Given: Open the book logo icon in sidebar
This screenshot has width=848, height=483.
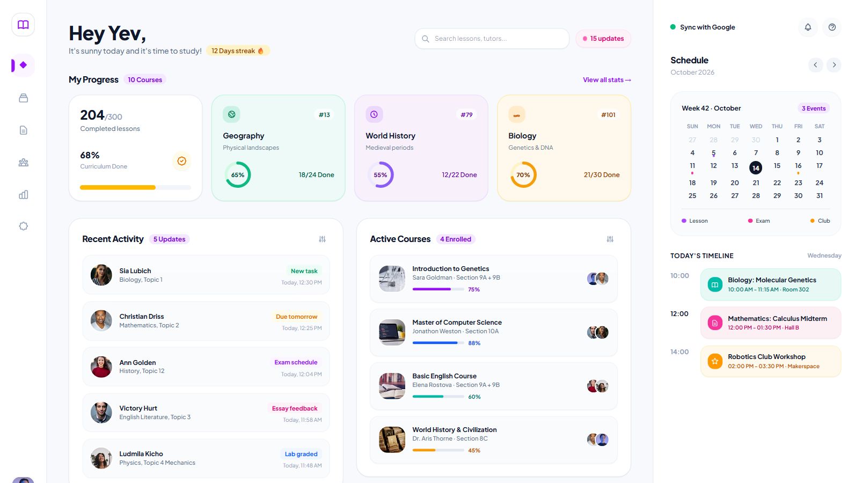Looking at the screenshot, I should coord(23,25).
